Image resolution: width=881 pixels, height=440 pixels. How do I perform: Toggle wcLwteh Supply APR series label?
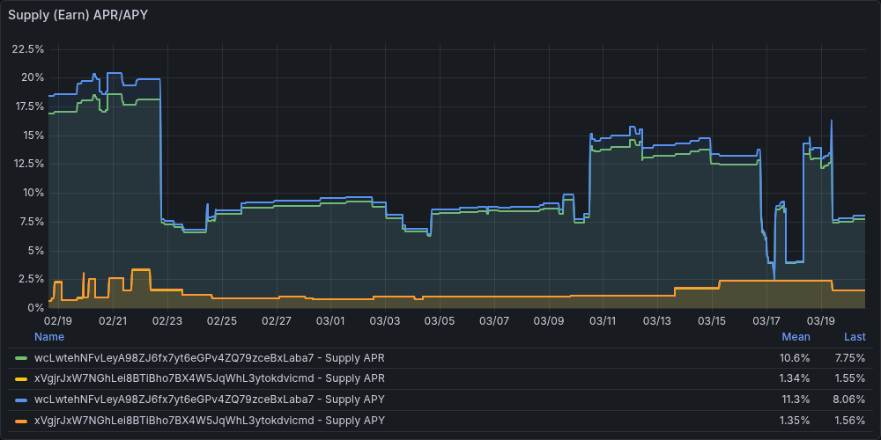(210, 358)
